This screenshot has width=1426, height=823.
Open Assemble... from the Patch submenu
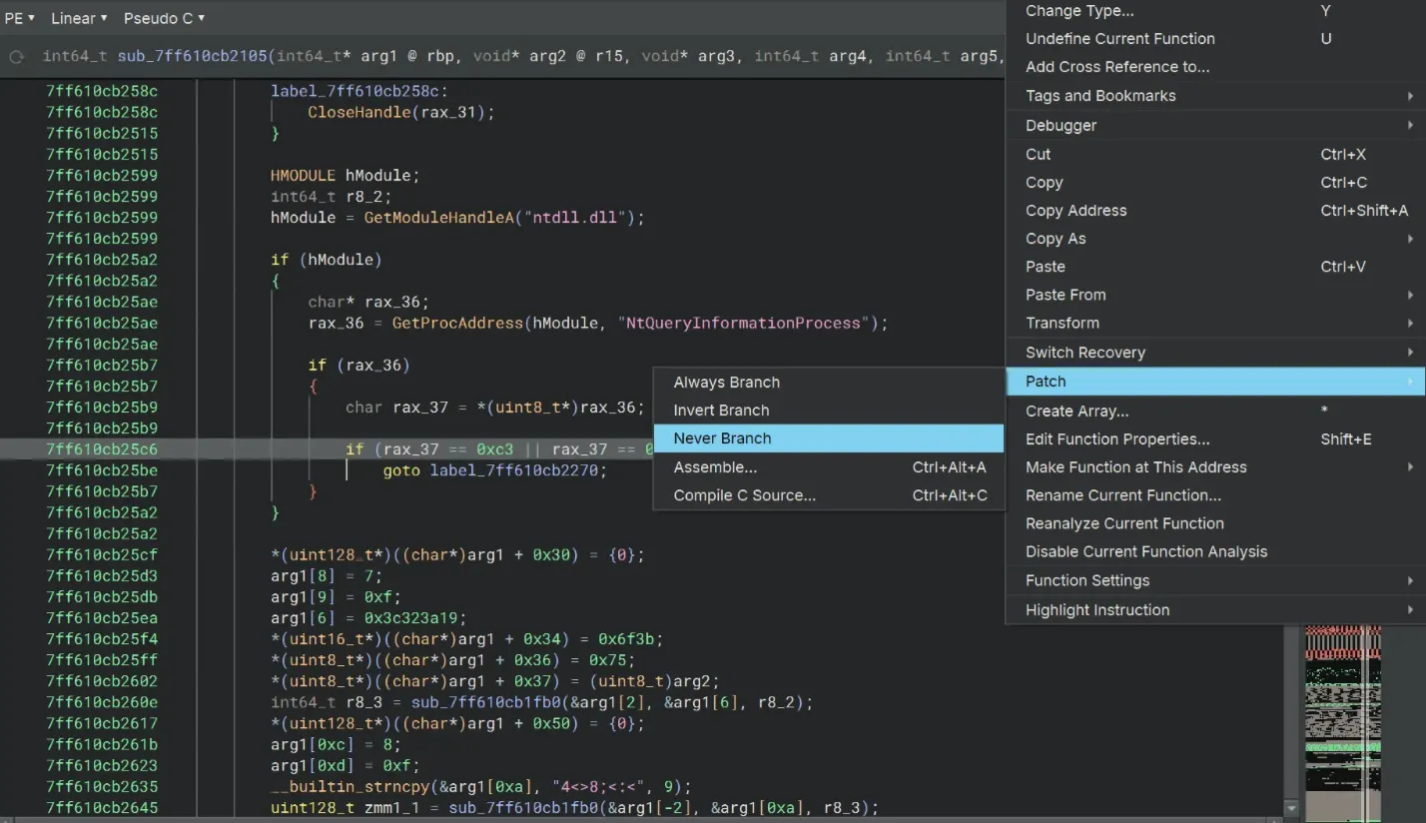tap(715, 467)
